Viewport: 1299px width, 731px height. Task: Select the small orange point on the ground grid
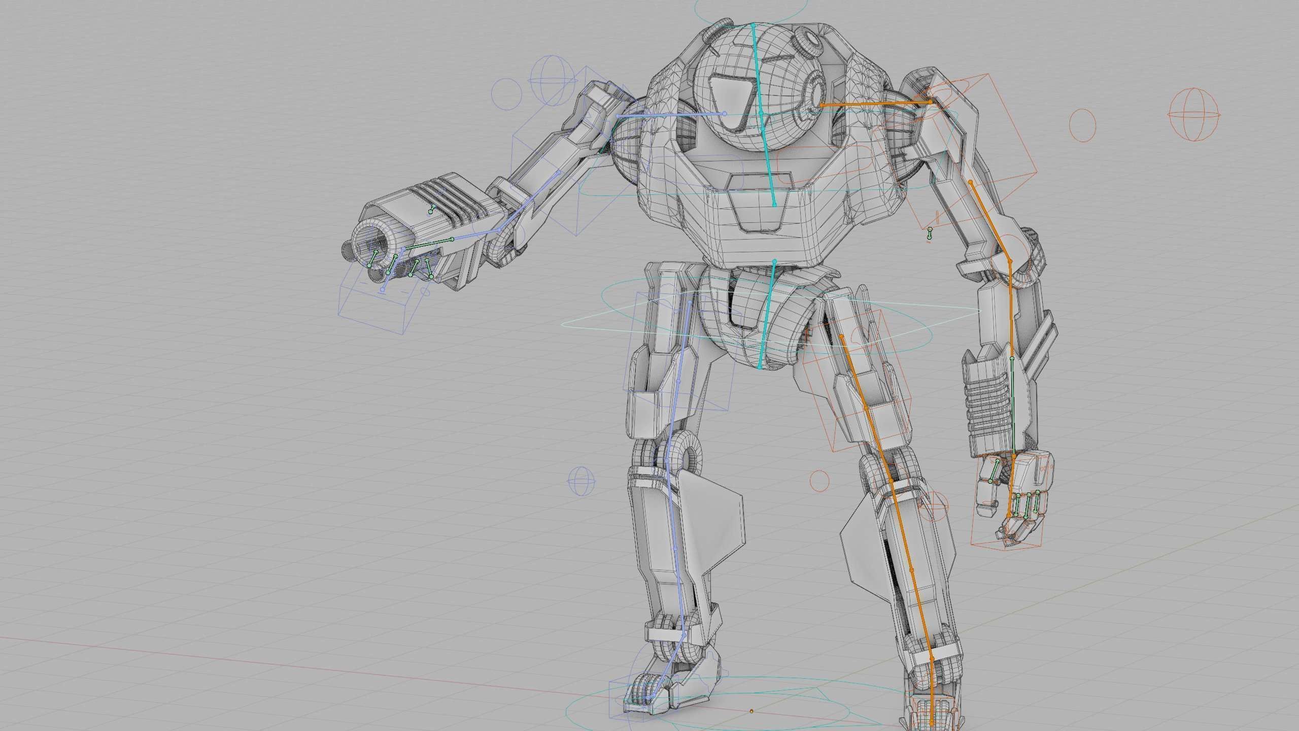[x=751, y=711]
